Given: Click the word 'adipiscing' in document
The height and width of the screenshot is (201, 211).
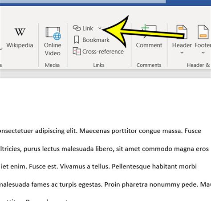Looking at the screenshot, I should click(x=50, y=131).
